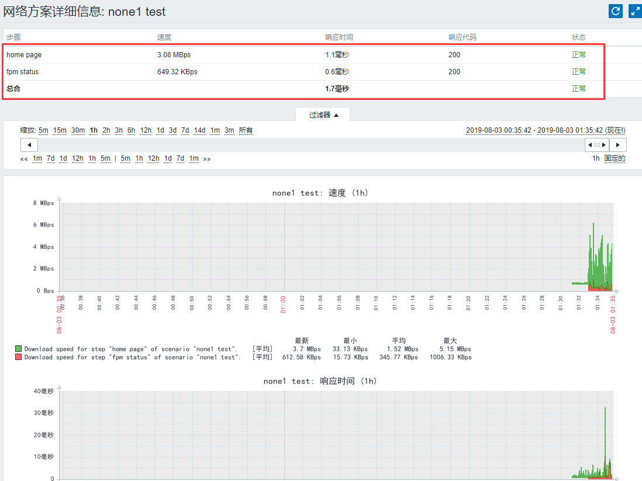This screenshot has height=481, width=642.
Task: Click response code 200 in fpm status row
Action: click(454, 72)
